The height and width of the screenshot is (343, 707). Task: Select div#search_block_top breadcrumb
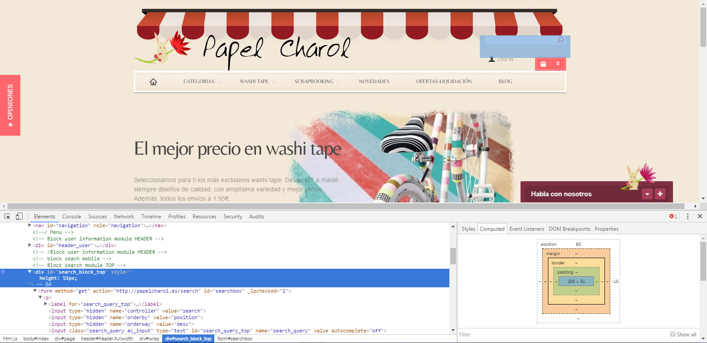[188, 339]
